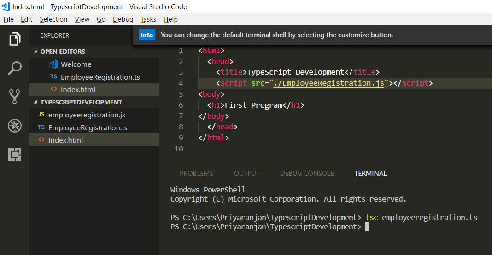This screenshot has height=255, width=492.
Task: Open the Extensions view icon
Action: 15,154
